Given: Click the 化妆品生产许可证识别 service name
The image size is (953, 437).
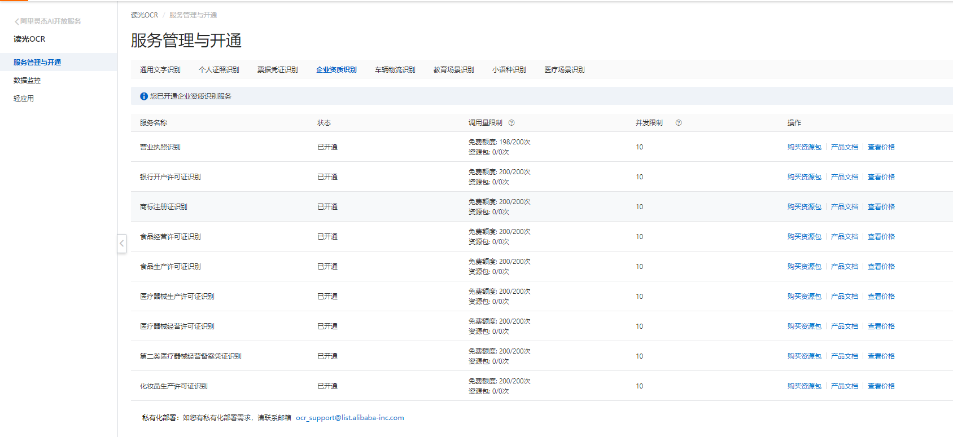Looking at the screenshot, I should pyautogui.click(x=174, y=386).
